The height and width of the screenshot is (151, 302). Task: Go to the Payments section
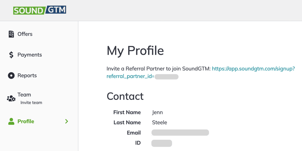click(x=30, y=55)
